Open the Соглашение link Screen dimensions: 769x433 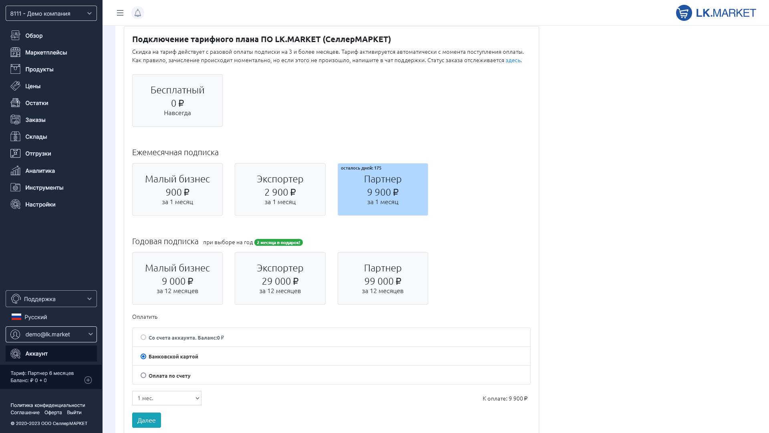[25, 412]
